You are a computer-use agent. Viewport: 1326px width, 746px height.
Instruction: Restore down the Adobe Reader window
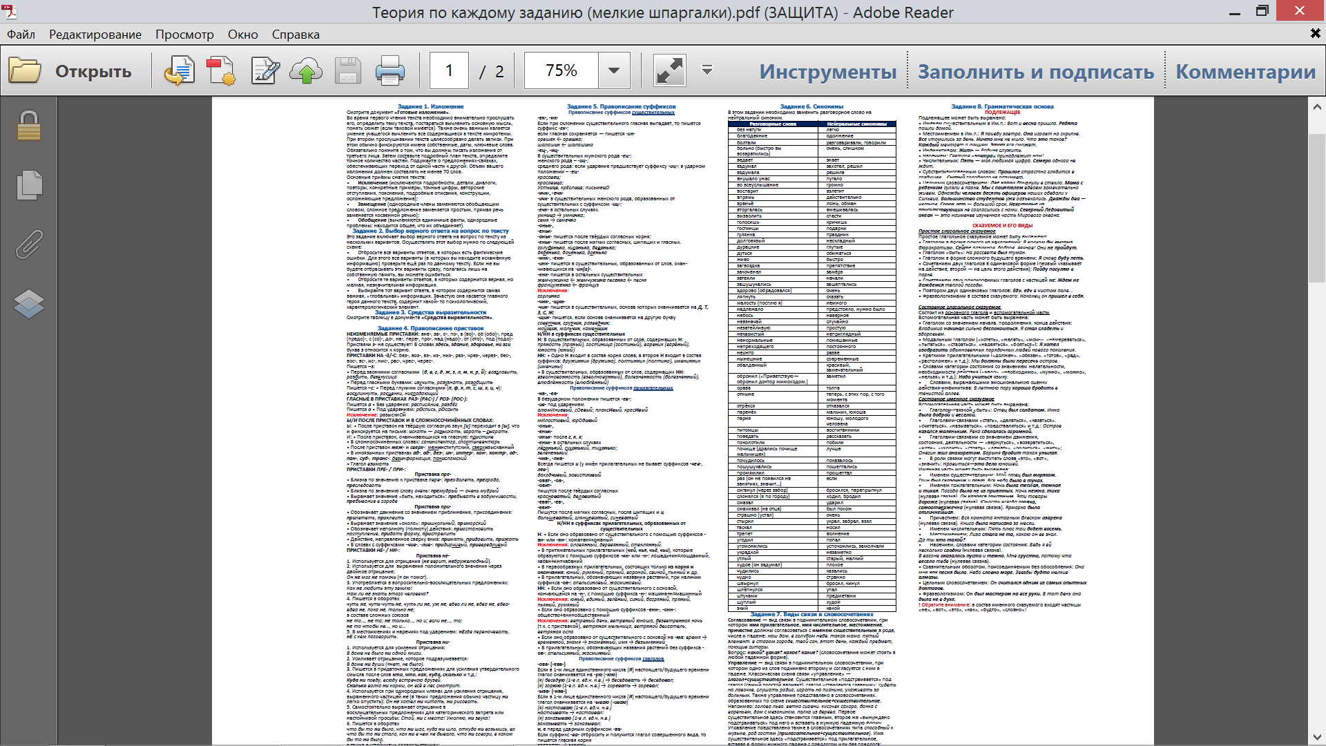[x=1262, y=11]
